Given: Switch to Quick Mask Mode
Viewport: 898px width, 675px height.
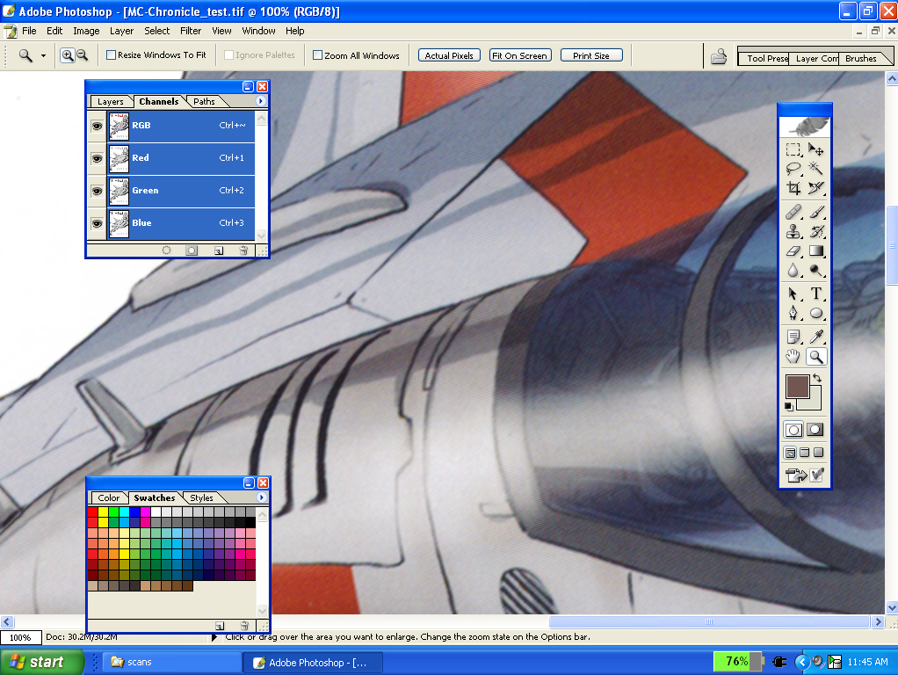Looking at the screenshot, I should (815, 430).
